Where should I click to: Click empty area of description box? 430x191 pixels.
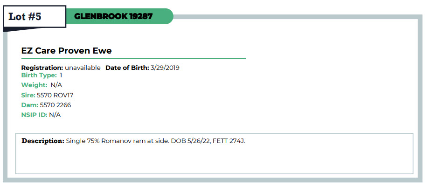214,160
